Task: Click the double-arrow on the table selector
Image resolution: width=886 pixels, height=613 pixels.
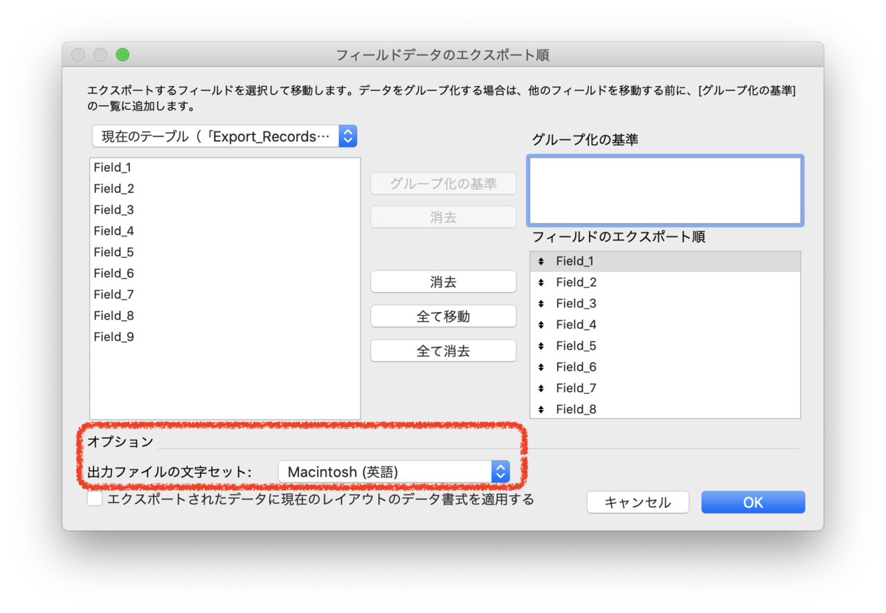Action: [348, 136]
